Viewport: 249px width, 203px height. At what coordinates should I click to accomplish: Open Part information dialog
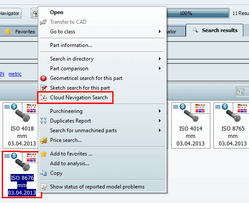click(x=102, y=45)
